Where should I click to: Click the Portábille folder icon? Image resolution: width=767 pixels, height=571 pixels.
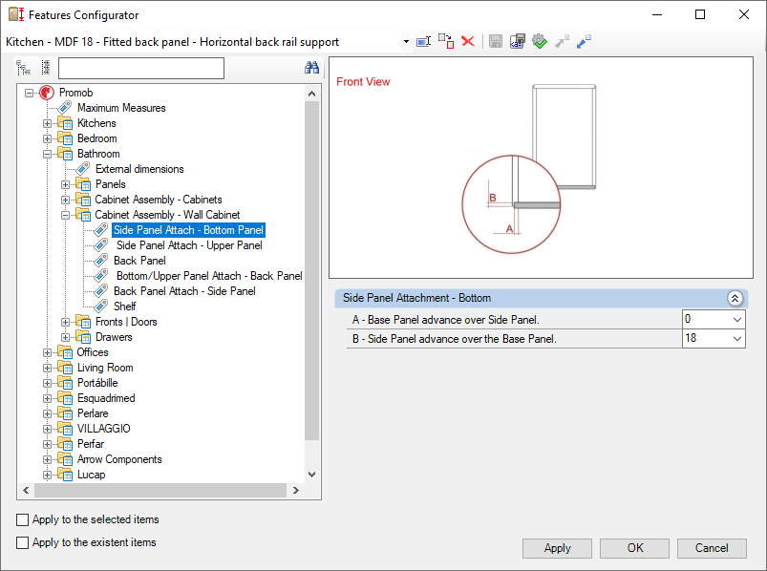65,383
